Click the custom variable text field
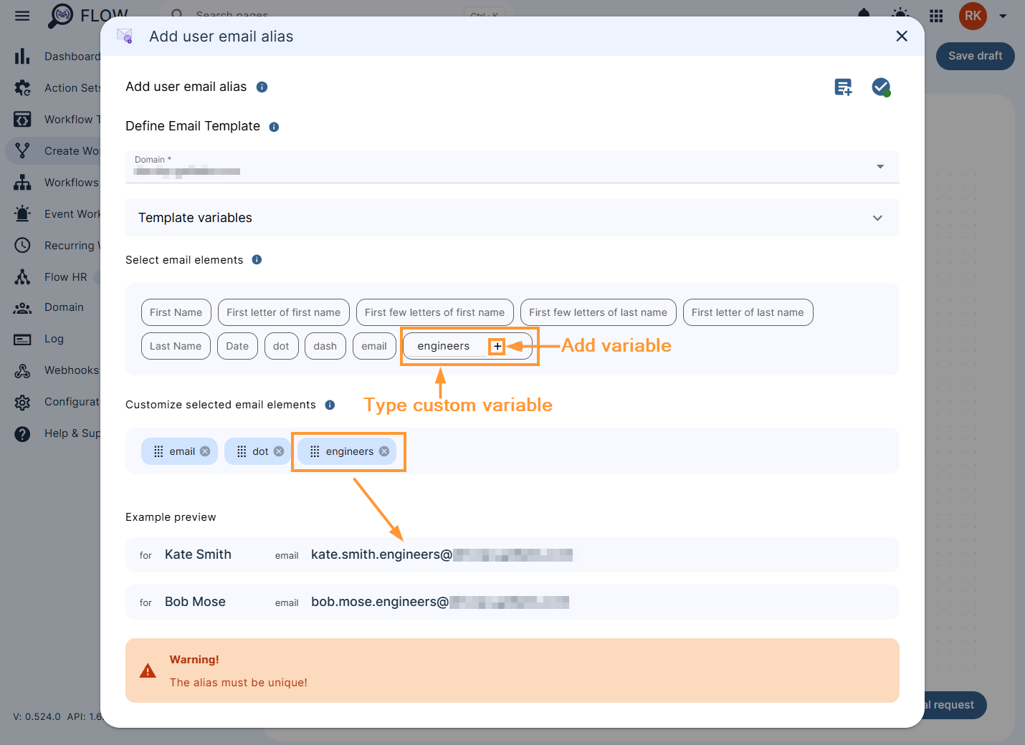The width and height of the screenshot is (1025, 745). click(449, 346)
